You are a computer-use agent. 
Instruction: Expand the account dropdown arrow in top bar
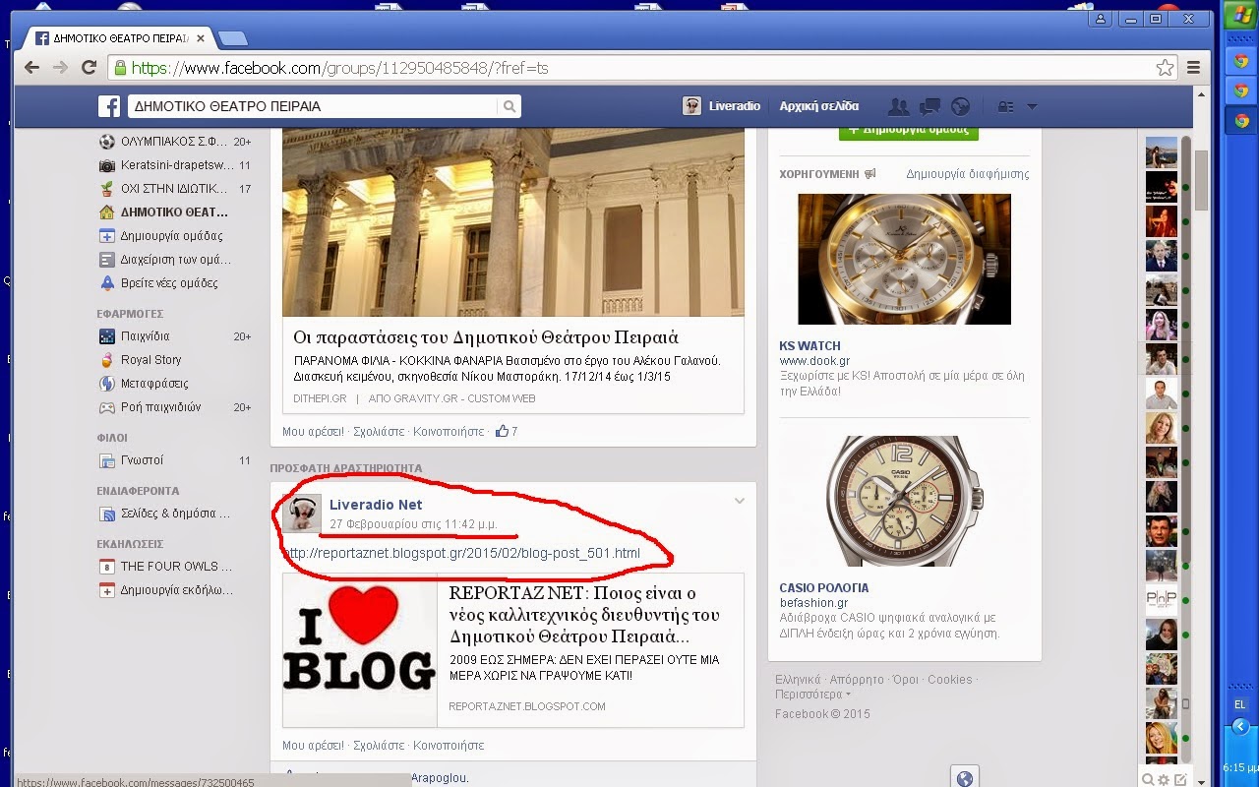click(x=1032, y=106)
